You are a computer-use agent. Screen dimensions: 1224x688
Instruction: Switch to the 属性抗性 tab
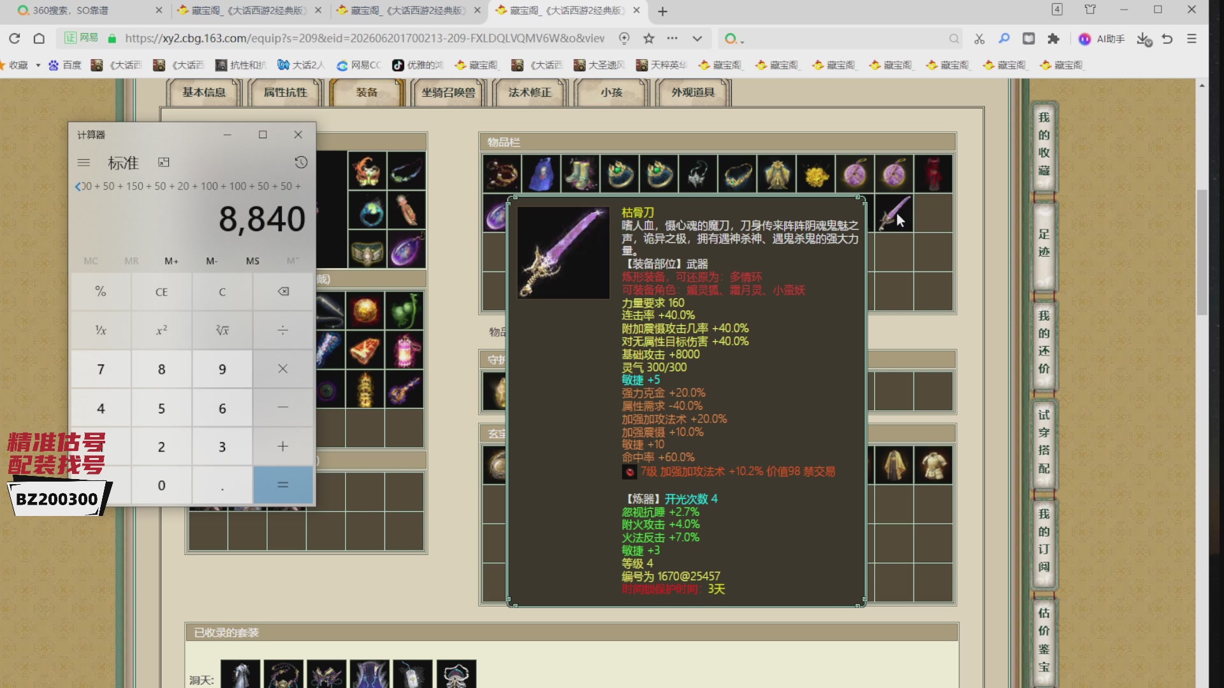tap(285, 92)
